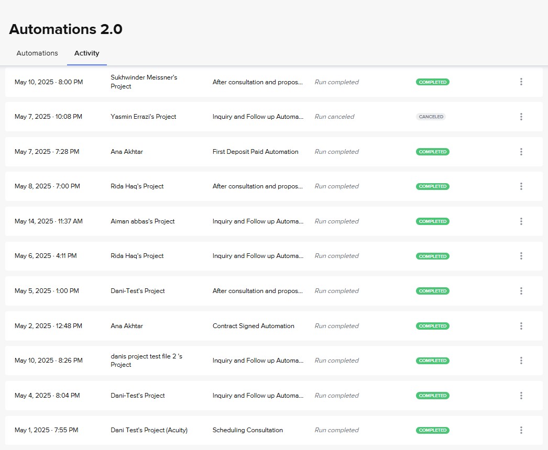Open options menu for Sukhwinder Meissner's Project row

pos(521,82)
